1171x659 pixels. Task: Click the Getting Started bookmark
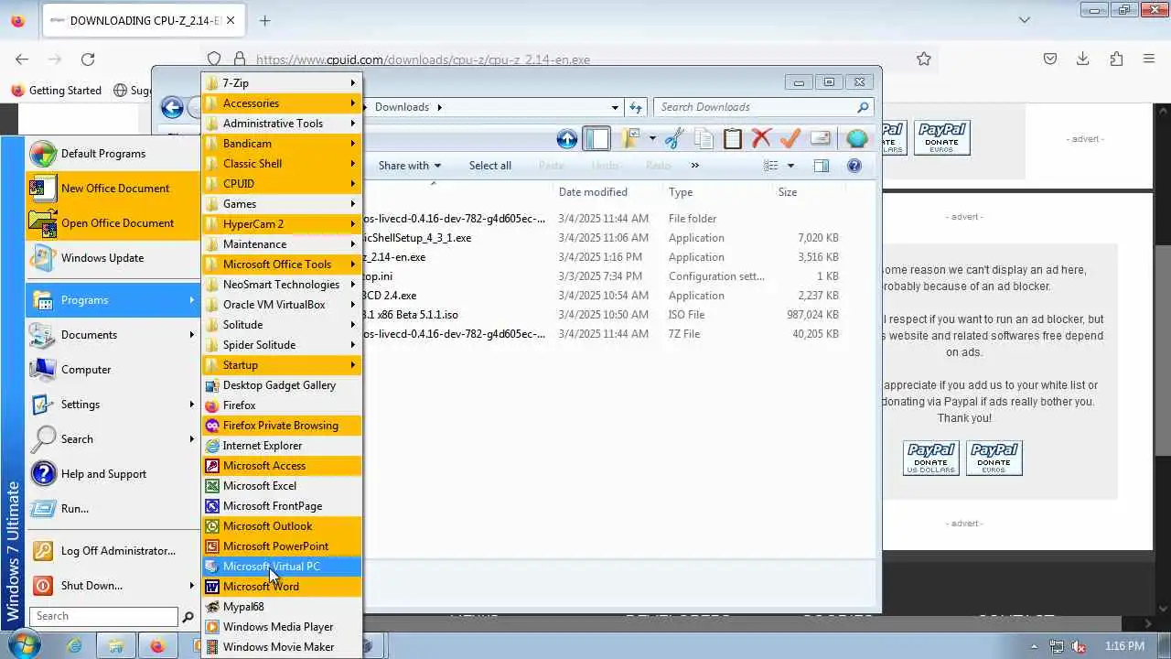point(56,91)
